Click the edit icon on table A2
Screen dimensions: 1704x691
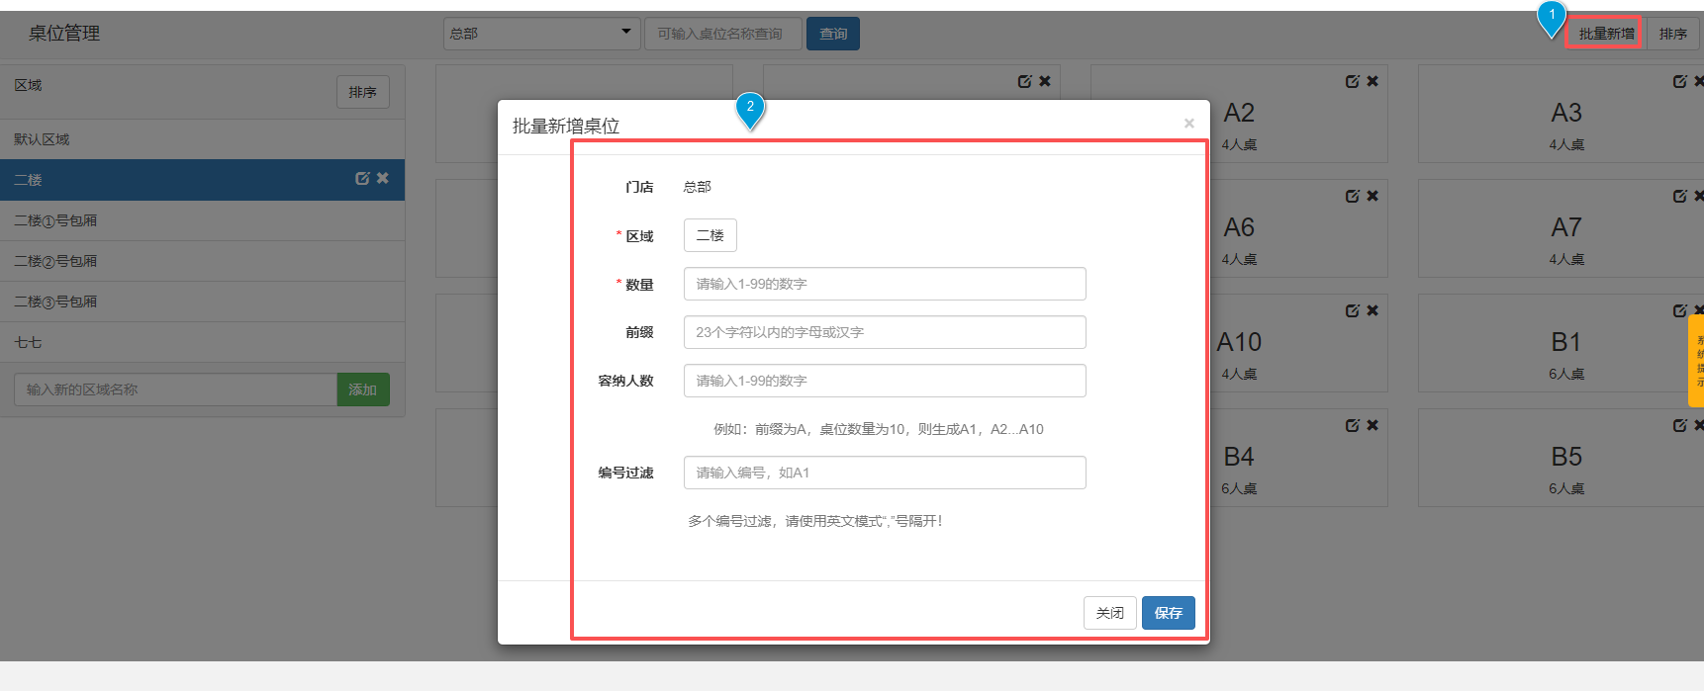point(1352,81)
